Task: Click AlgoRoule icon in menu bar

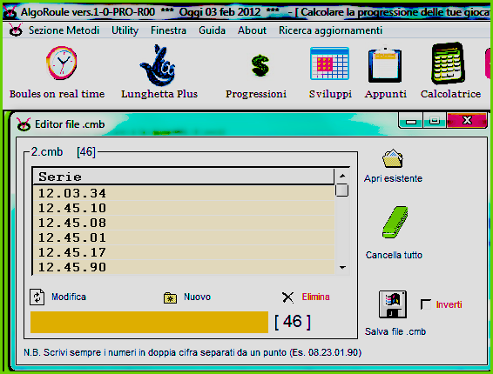Action: tap(16, 30)
